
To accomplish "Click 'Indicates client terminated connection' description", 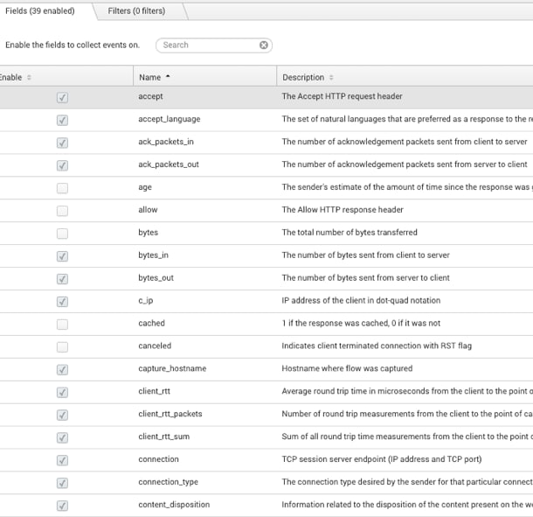I will click(x=377, y=346).
